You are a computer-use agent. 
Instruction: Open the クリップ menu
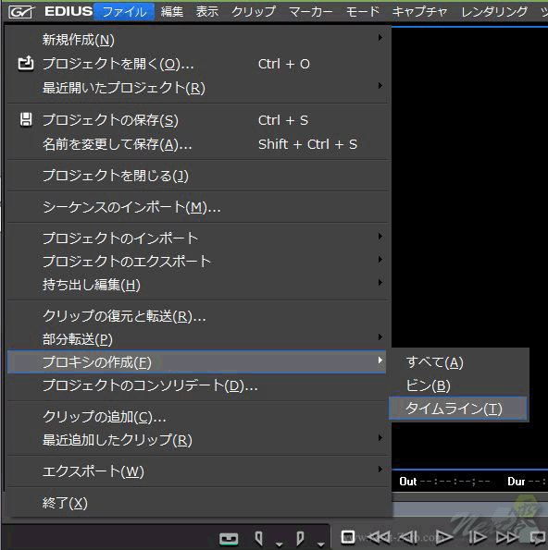(x=254, y=12)
